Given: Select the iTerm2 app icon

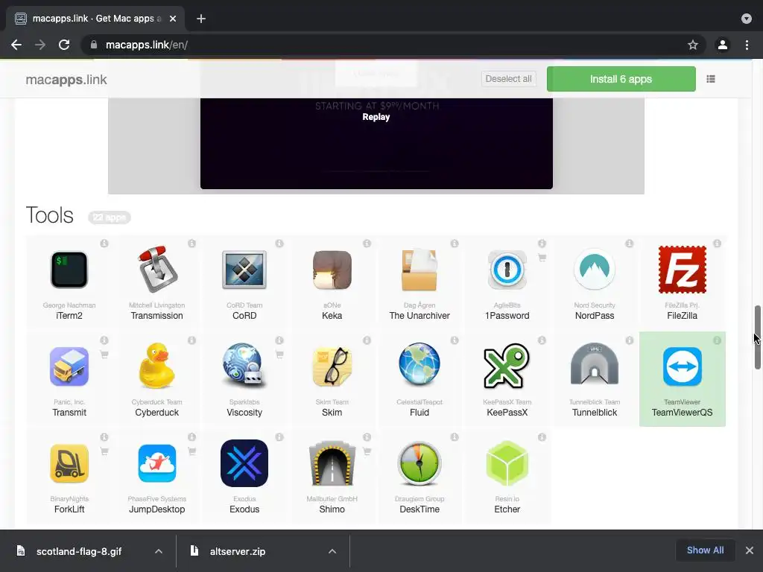Looking at the screenshot, I should pos(69,270).
